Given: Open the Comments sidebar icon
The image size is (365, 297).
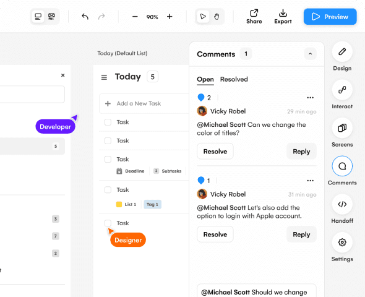Looking at the screenshot, I should point(342,166).
